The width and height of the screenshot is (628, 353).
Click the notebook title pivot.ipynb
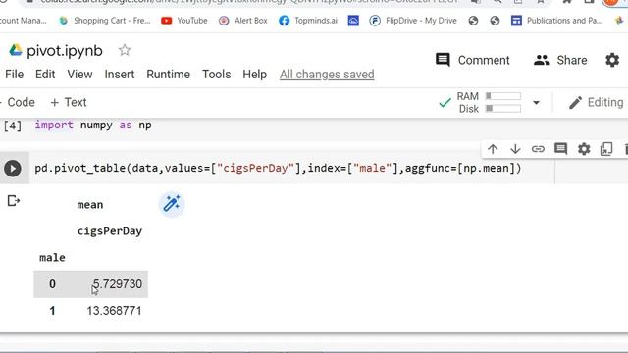pos(65,51)
